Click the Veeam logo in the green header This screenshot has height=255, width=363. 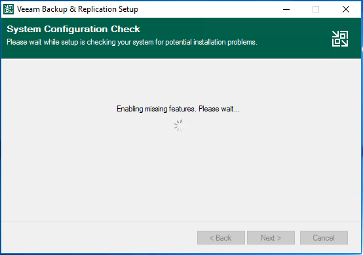tap(340, 39)
